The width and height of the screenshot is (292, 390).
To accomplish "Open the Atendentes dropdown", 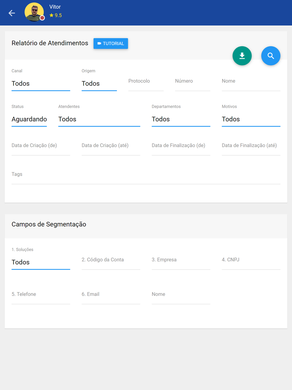I will coord(99,119).
